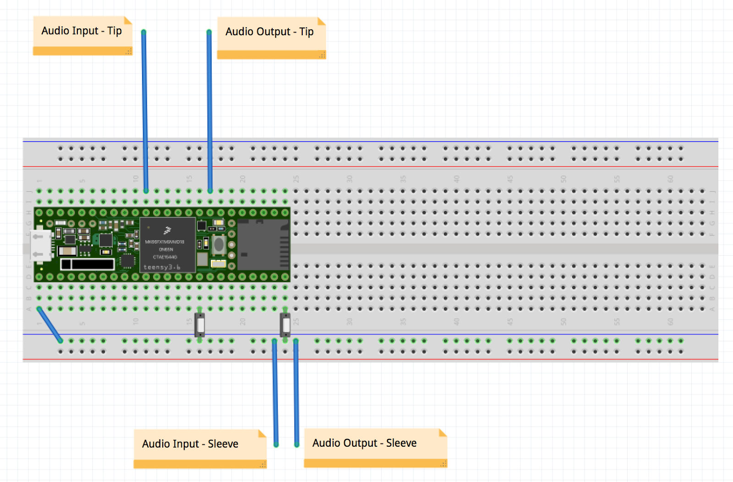Select the capacitor component near column 24
This screenshot has height=482, width=733.
pos(285,324)
